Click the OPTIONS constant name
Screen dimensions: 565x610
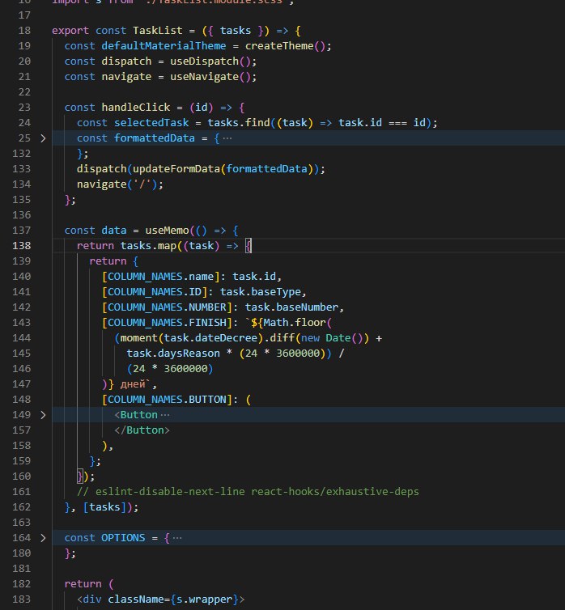(123, 538)
